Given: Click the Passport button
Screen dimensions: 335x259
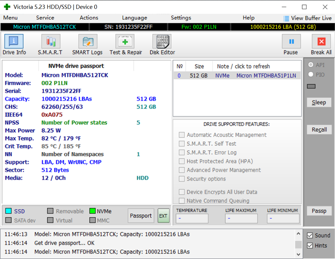Looking at the screenshot, I should 141,216.
